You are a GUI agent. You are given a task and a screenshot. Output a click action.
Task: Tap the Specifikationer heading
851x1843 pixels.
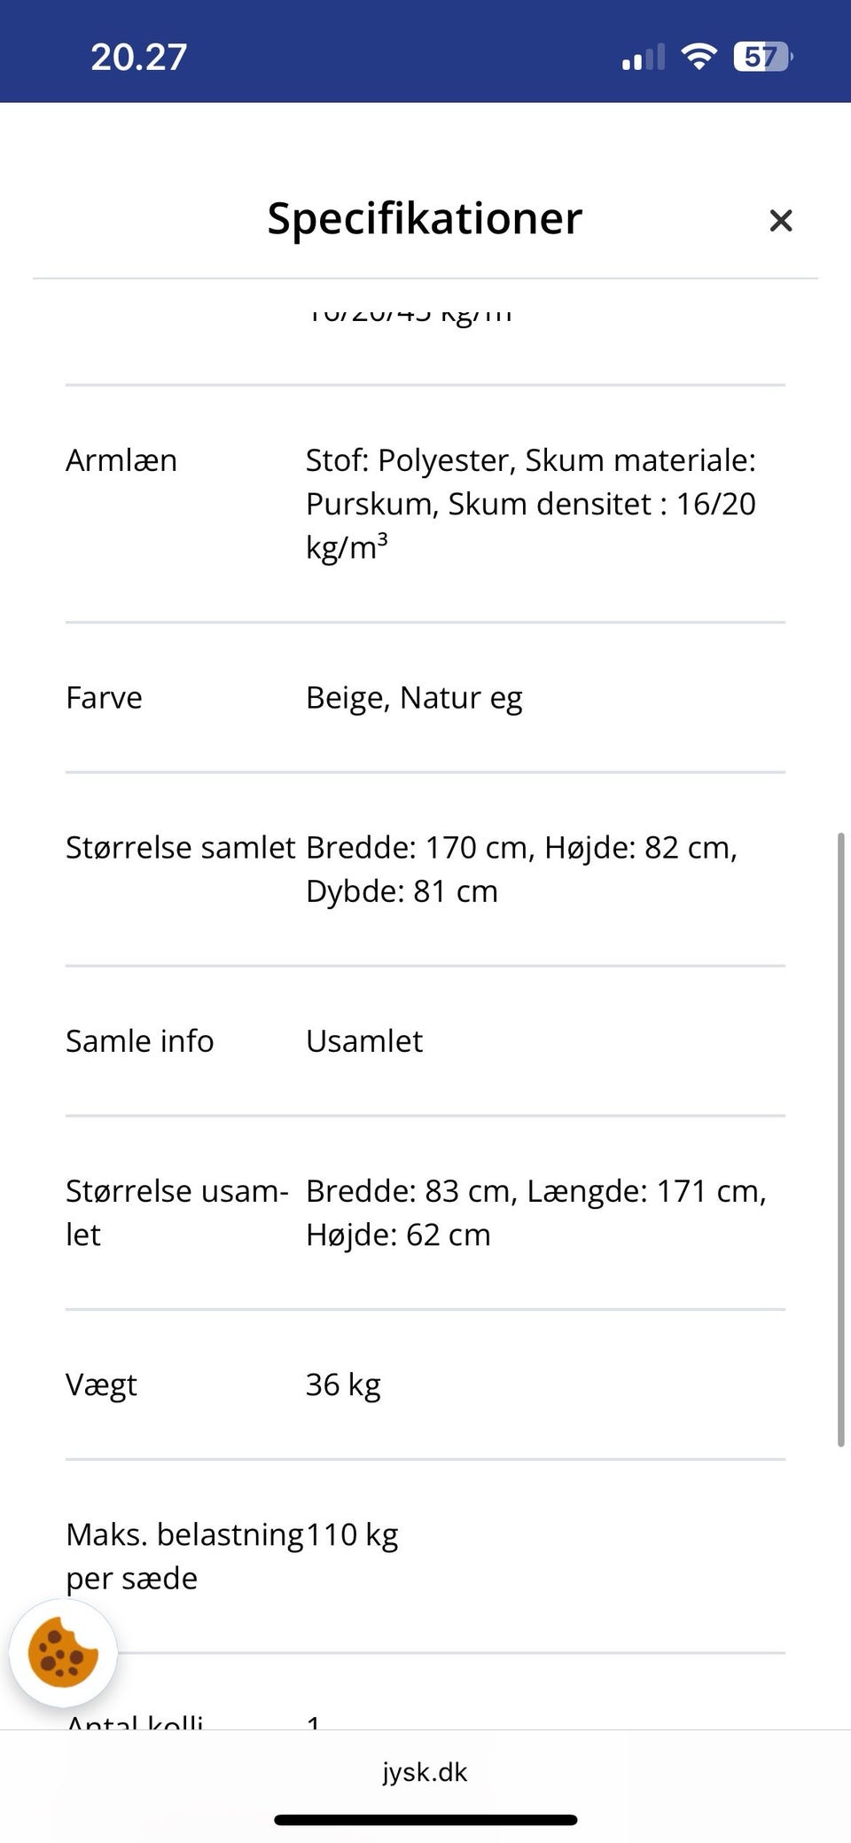pos(425,218)
